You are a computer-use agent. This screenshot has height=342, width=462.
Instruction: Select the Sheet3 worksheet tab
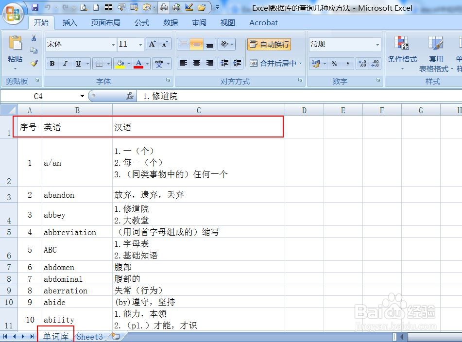(89, 336)
